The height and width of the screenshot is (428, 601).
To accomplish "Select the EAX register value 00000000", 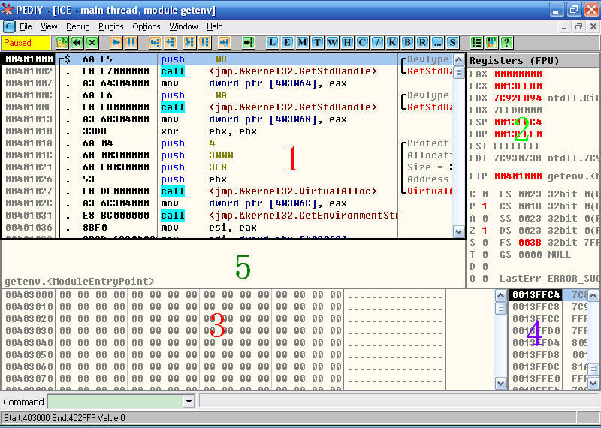I will pyautogui.click(x=518, y=74).
